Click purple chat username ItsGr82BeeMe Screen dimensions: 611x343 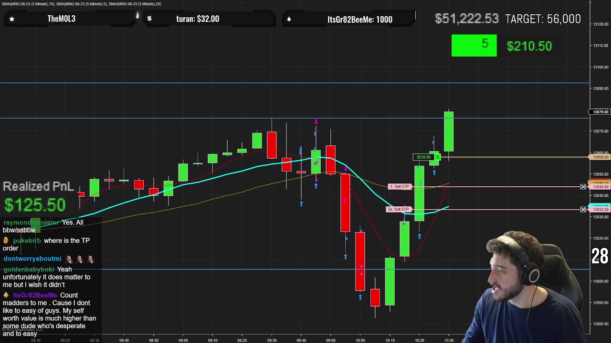[35, 295]
